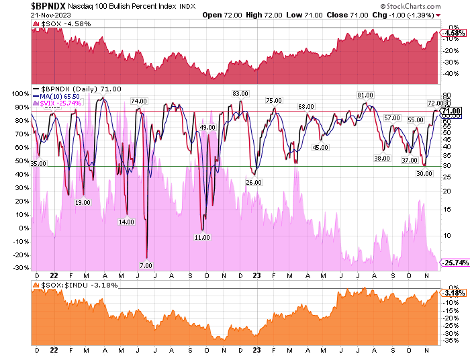Screen dimensions: 470x356
Task: Click the $BPNDX ticker symbol title
Action: [x=48, y=6]
